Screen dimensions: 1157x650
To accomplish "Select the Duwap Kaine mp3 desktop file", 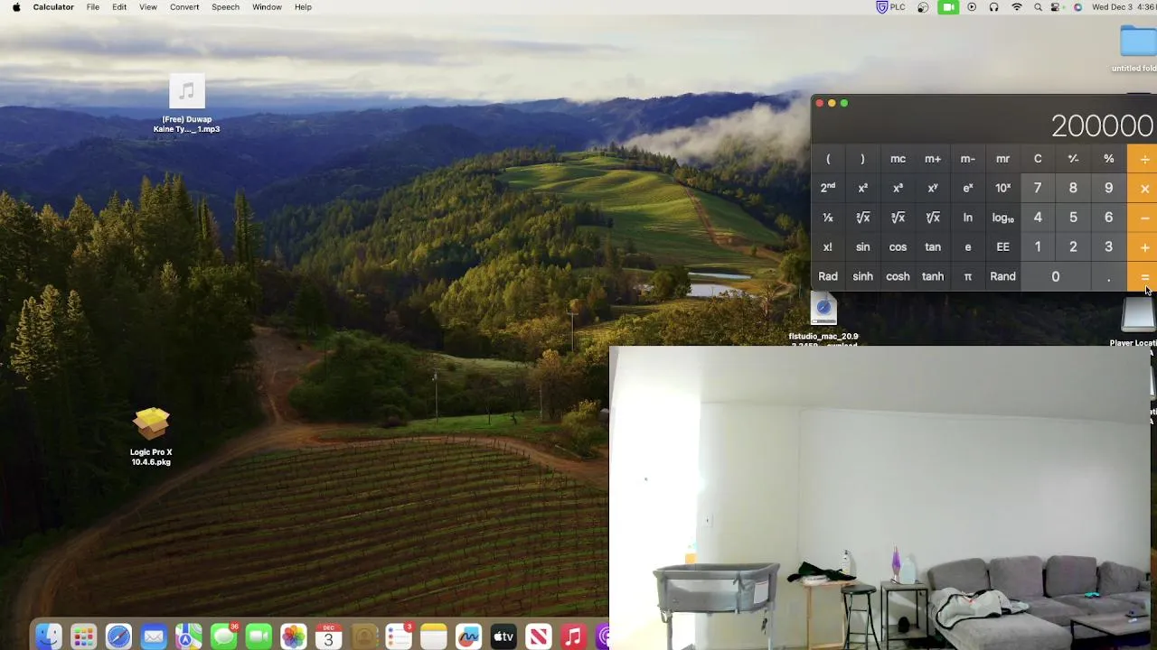I will 186,105.
